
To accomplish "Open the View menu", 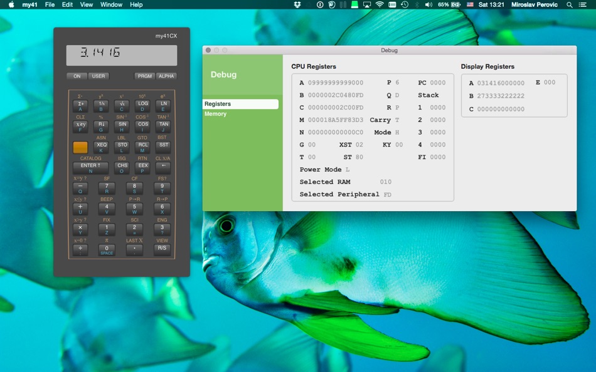I will pos(87,4).
